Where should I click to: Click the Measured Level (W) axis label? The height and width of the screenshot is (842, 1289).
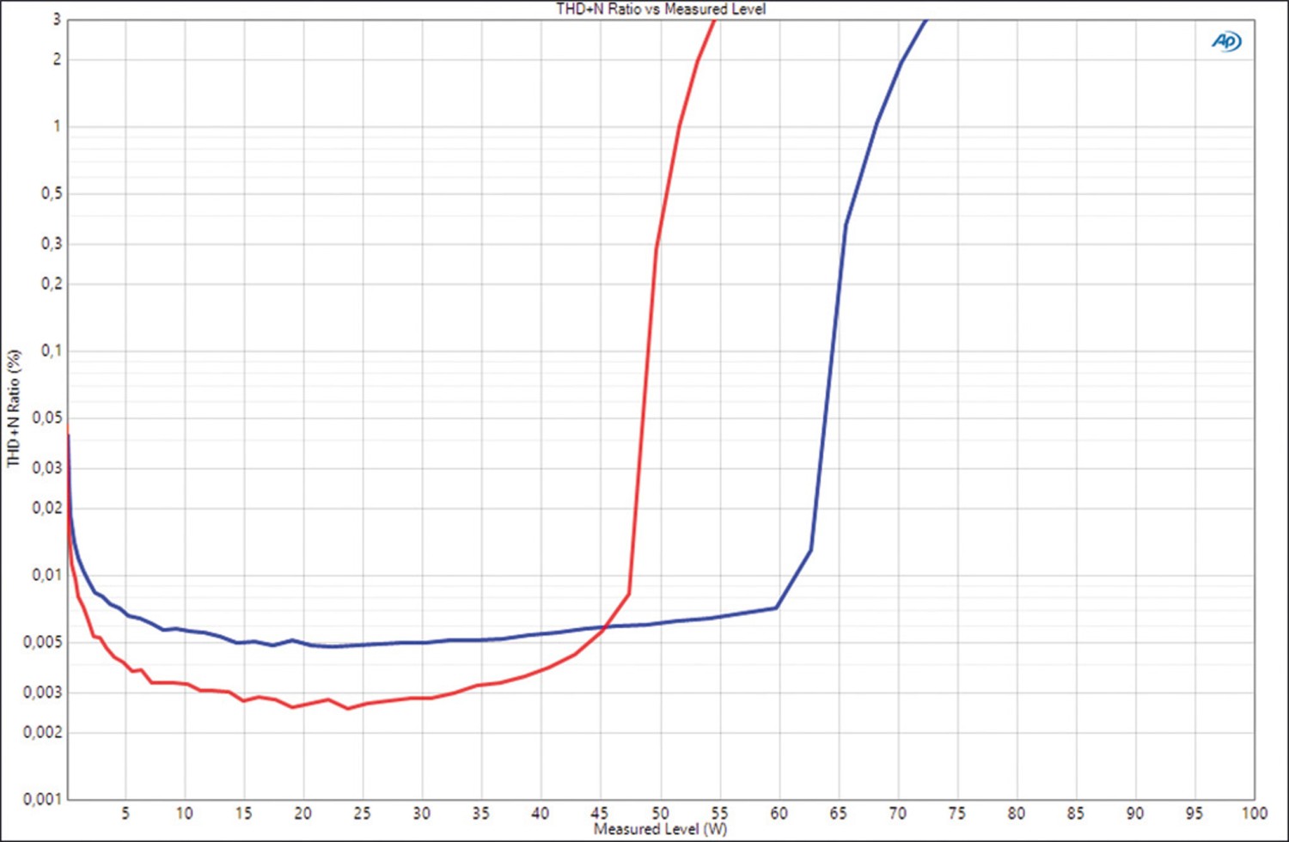click(x=659, y=829)
